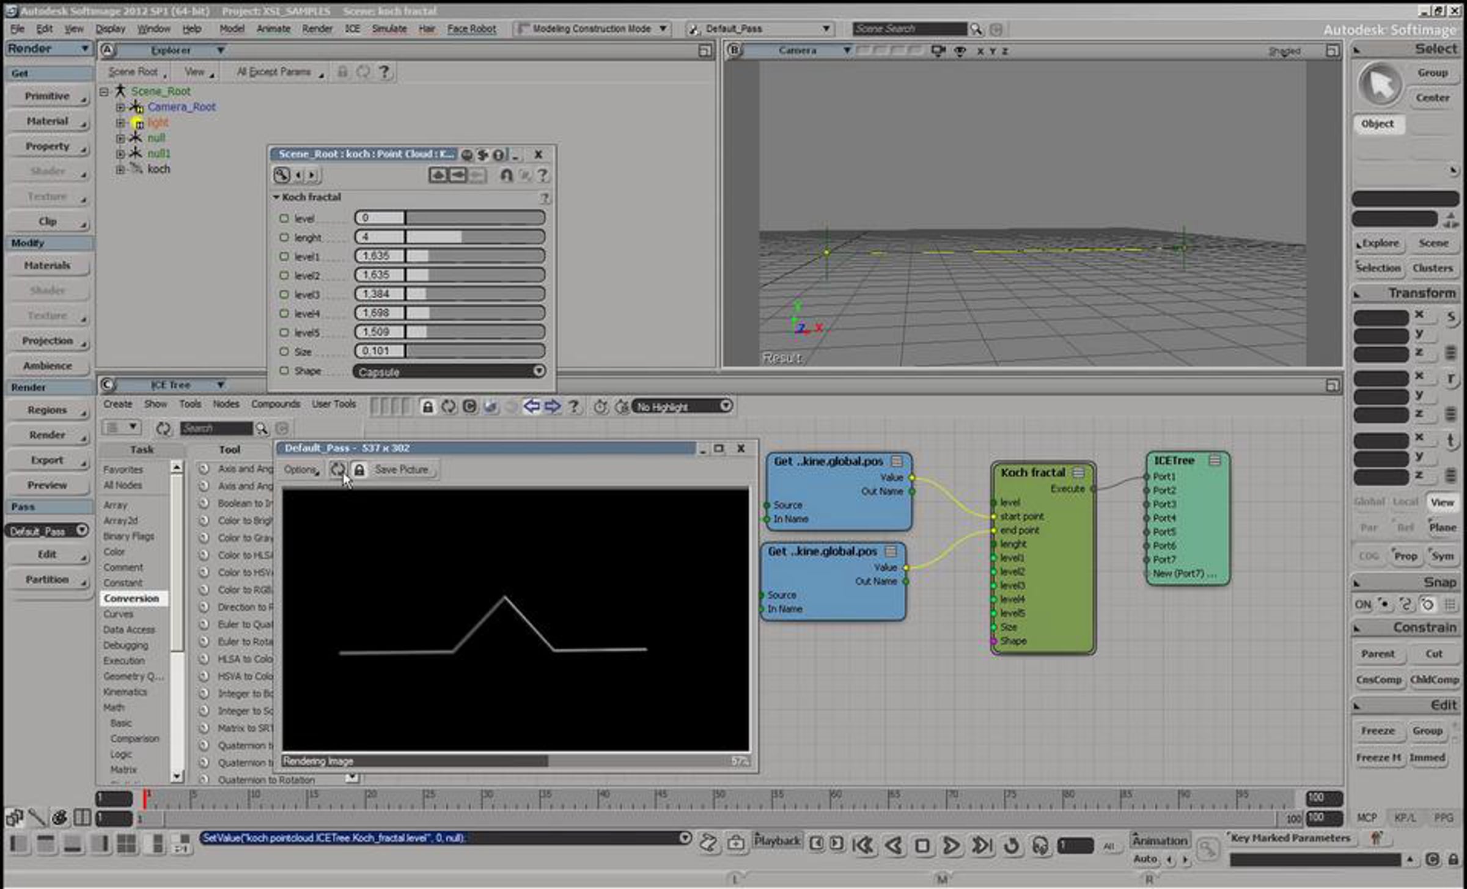Open the Compounds menu in ICE Tree

[x=276, y=404]
